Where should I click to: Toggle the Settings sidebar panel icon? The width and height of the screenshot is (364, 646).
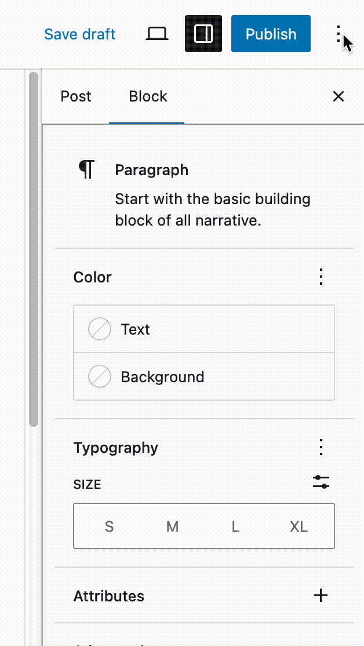203,34
